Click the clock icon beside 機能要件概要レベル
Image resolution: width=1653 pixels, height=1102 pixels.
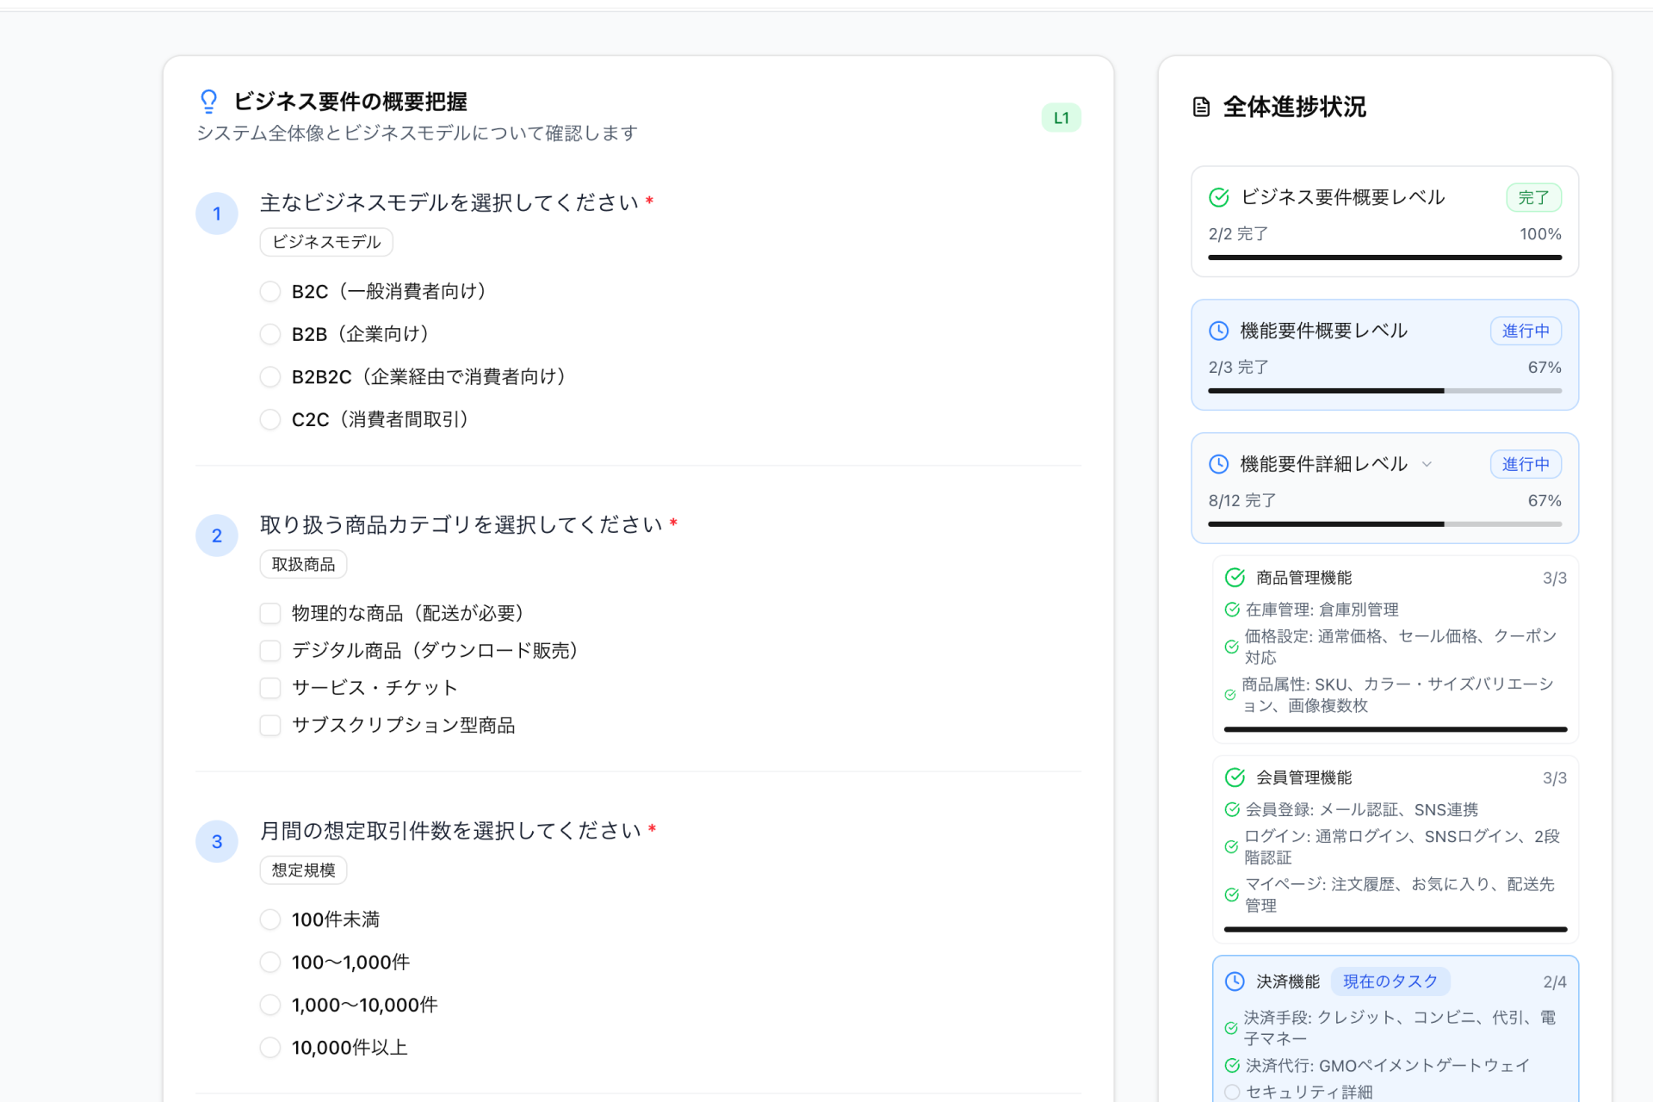pos(1218,330)
